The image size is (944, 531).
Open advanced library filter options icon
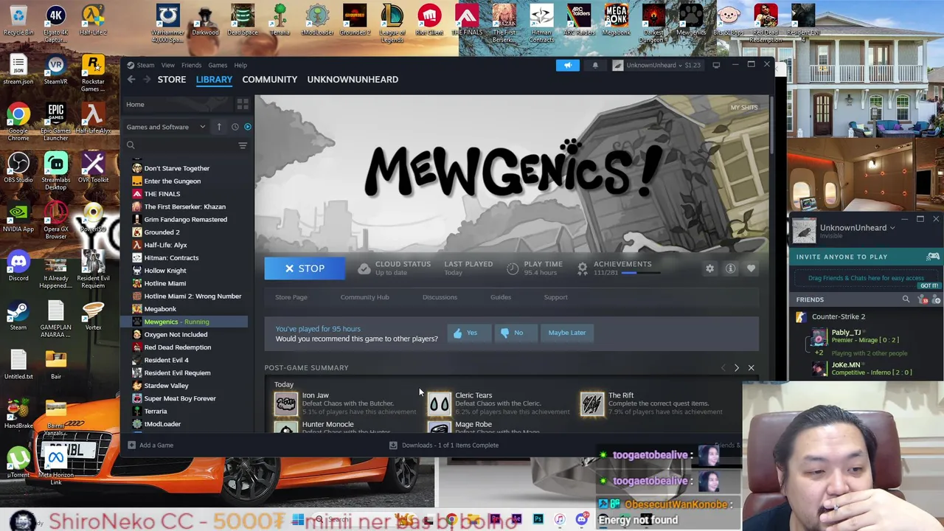(243, 145)
